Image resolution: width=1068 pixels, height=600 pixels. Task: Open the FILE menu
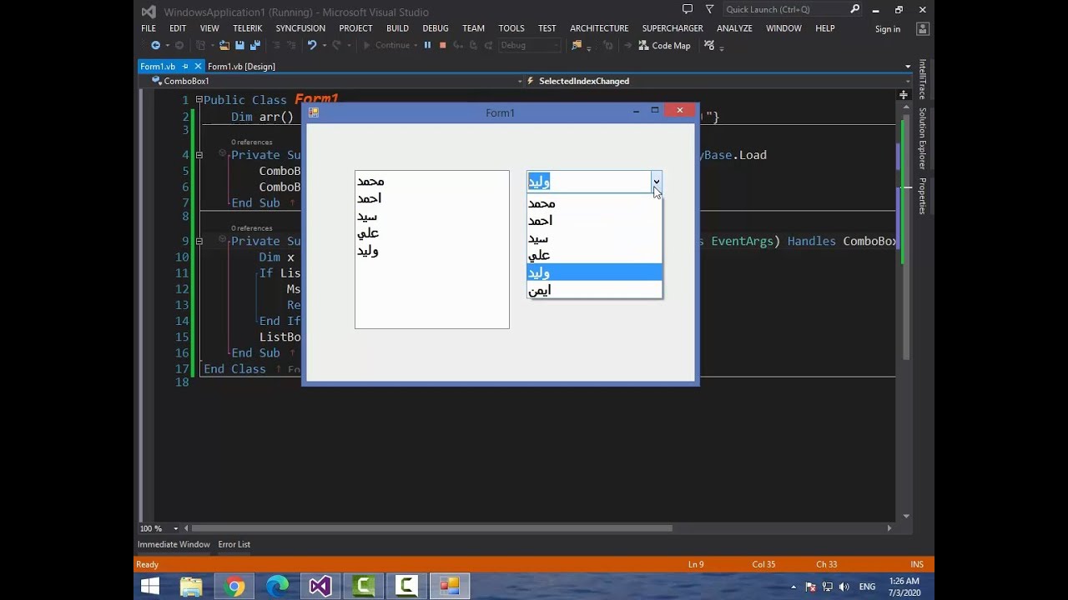pos(149,28)
